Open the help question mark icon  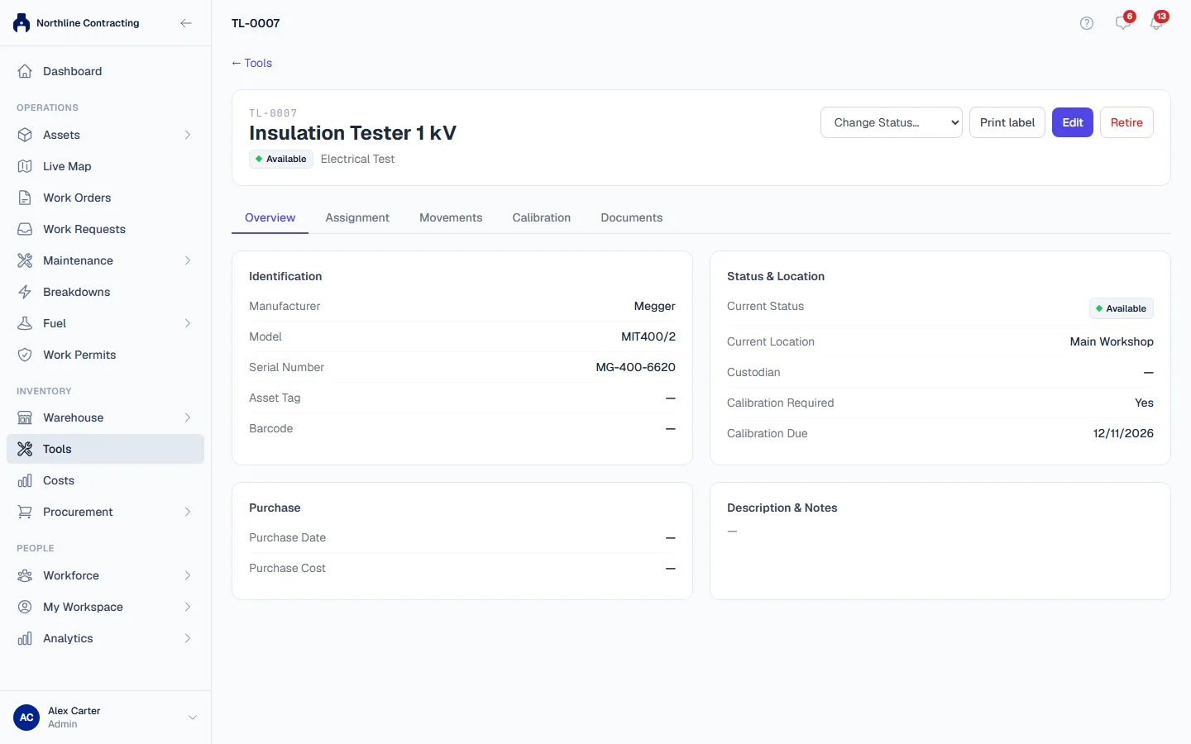(x=1087, y=23)
